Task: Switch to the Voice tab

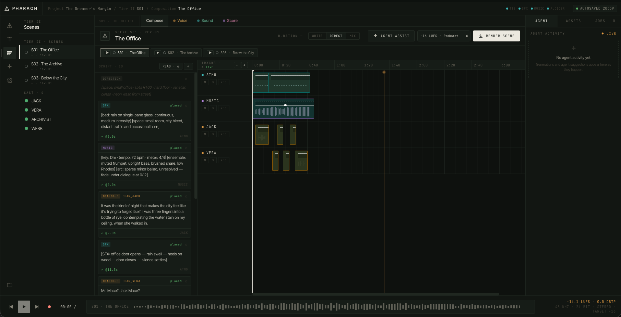Action: tap(180, 21)
